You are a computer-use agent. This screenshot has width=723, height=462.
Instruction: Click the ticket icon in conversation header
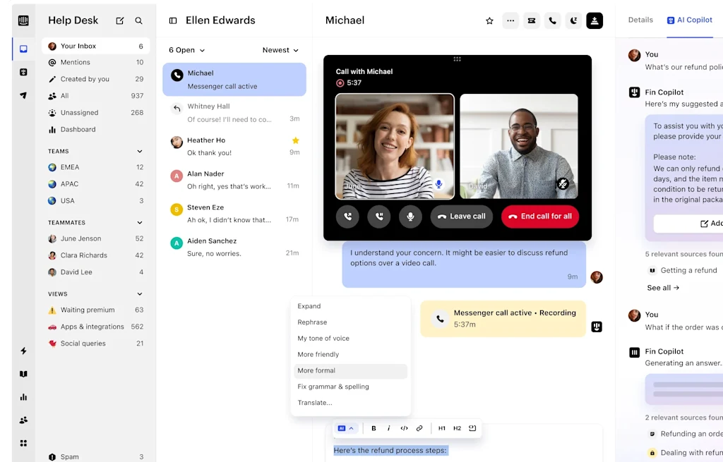coord(532,20)
